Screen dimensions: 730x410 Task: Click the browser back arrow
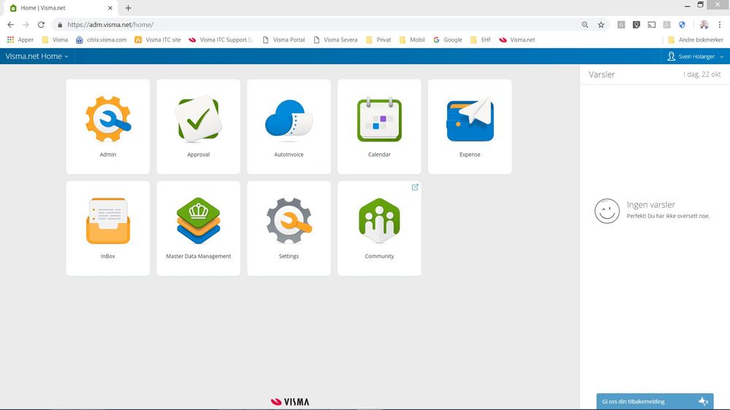[11, 25]
